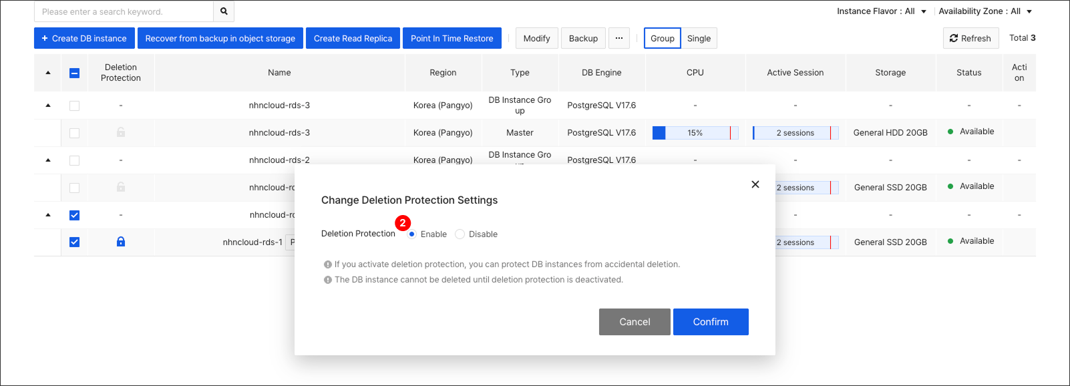Click the Deletion Protection column header
This screenshot has width=1070, height=386.
click(x=121, y=73)
